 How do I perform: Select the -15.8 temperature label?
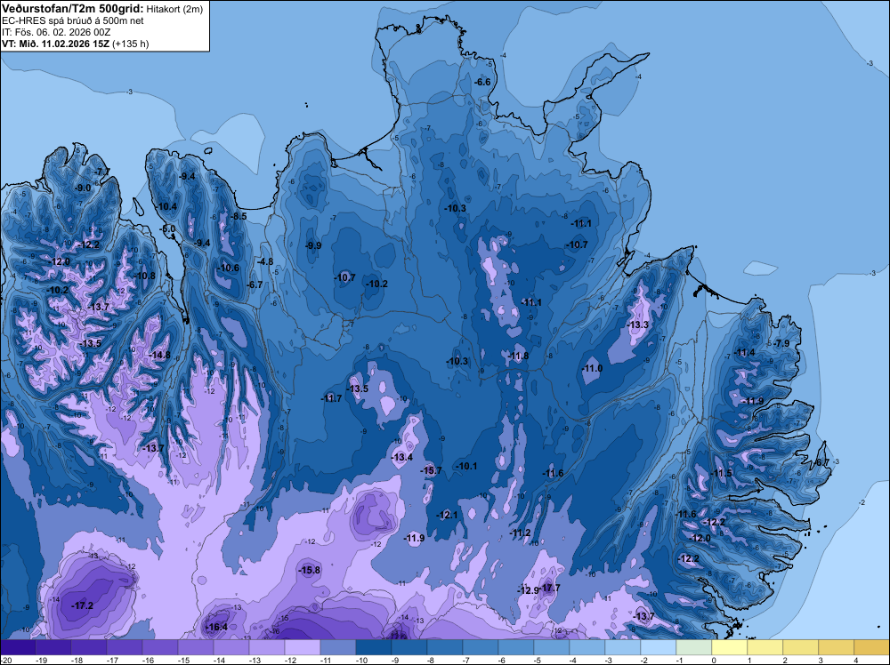pos(310,570)
